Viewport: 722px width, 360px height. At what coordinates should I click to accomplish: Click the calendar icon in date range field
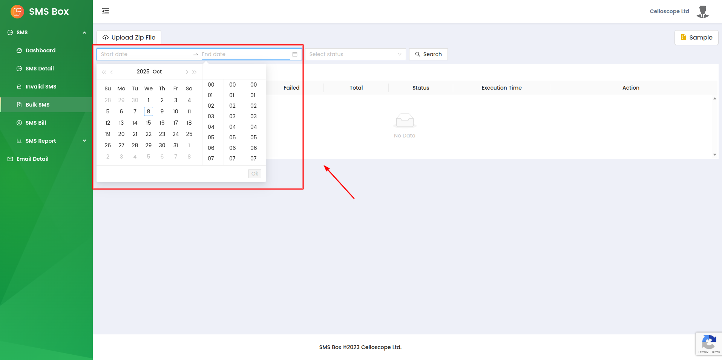[x=295, y=54]
